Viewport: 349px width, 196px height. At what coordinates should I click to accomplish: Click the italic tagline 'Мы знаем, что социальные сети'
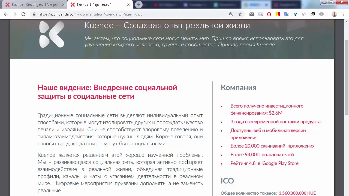tap(194, 41)
